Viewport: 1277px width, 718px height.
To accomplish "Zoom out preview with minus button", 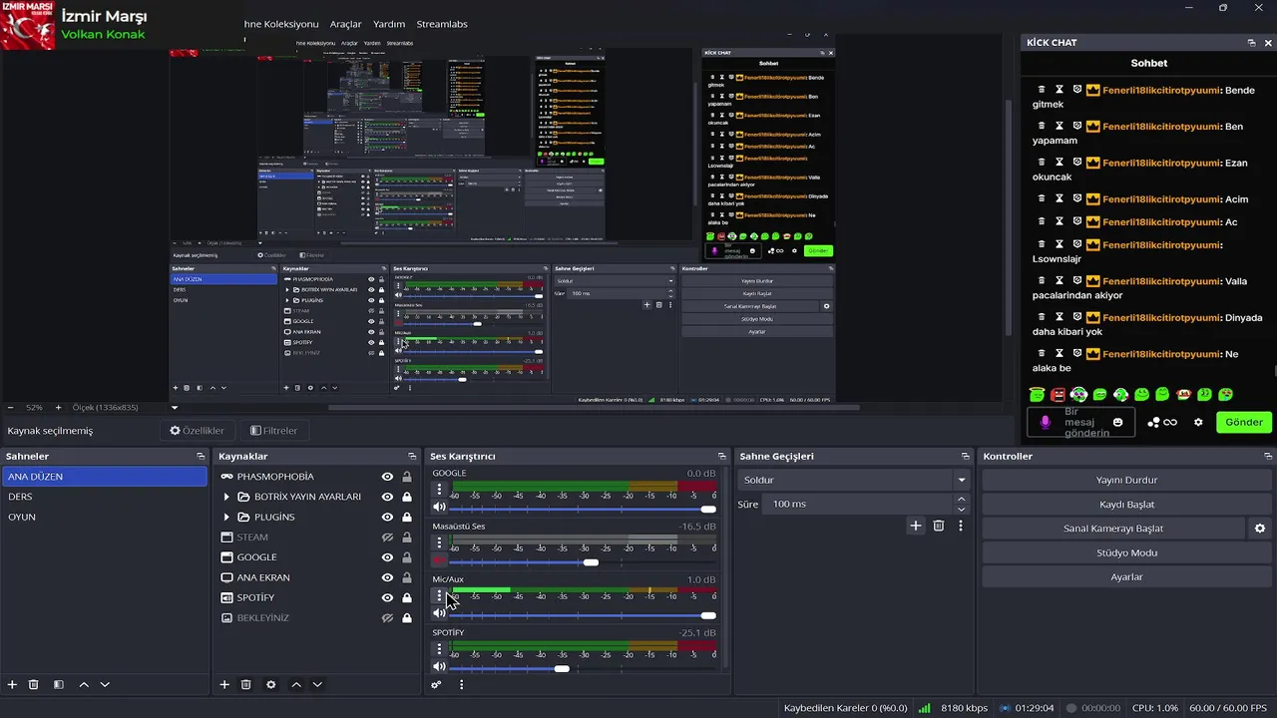I will [10, 407].
